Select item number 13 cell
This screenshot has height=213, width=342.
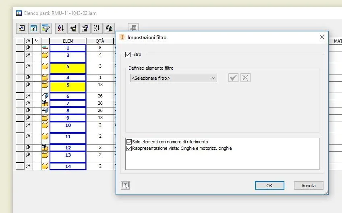tap(68, 157)
